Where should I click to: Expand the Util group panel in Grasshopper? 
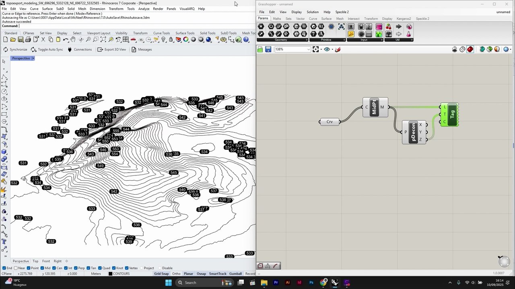tap(412, 40)
